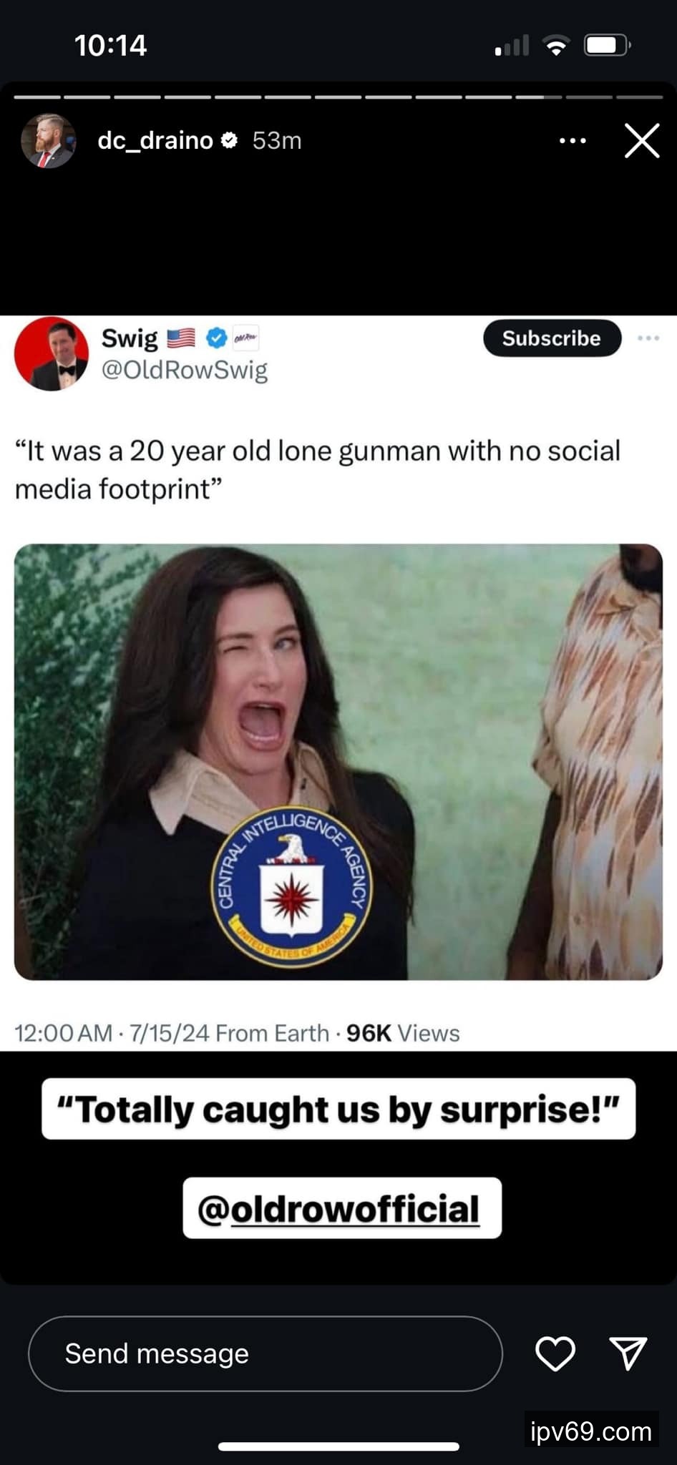Open the winking woman meme image
The image size is (677, 1465).
338,762
